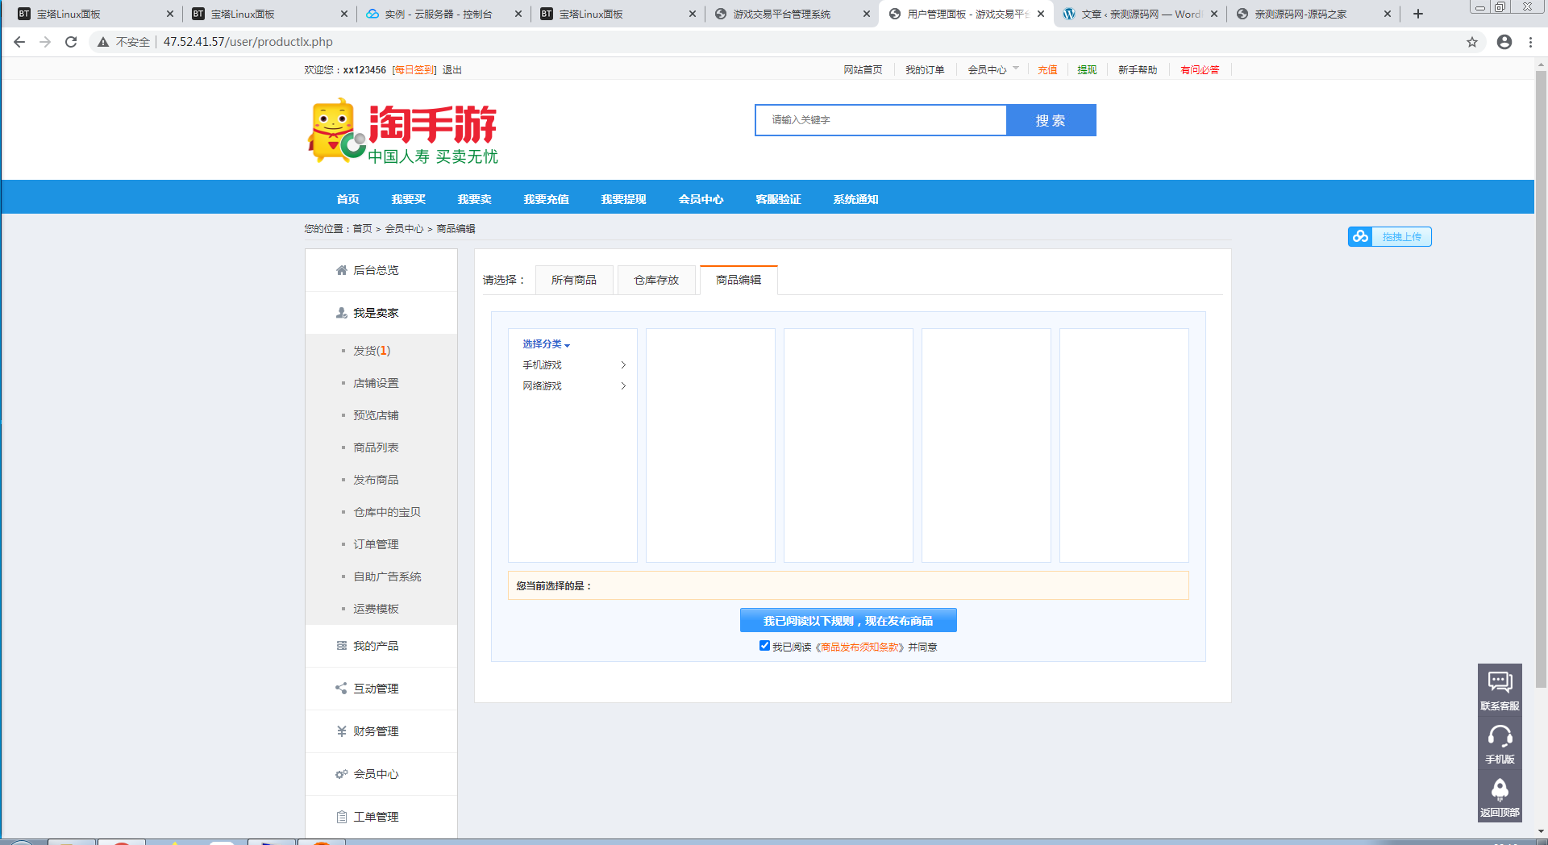Click the home icon beside 后台总览
This screenshot has width=1548, height=845.
[x=342, y=270]
